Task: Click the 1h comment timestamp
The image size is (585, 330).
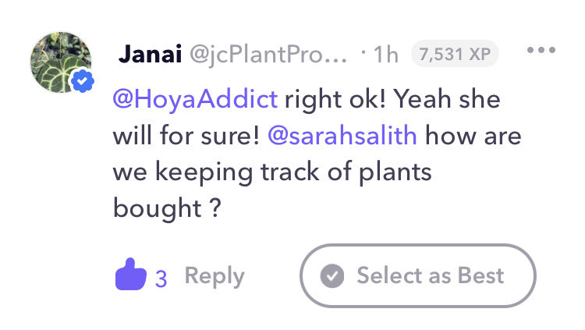Action: [x=385, y=54]
